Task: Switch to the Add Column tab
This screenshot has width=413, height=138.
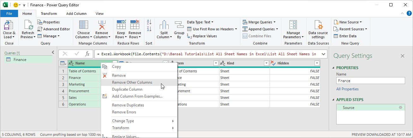Action: point(76,14)
